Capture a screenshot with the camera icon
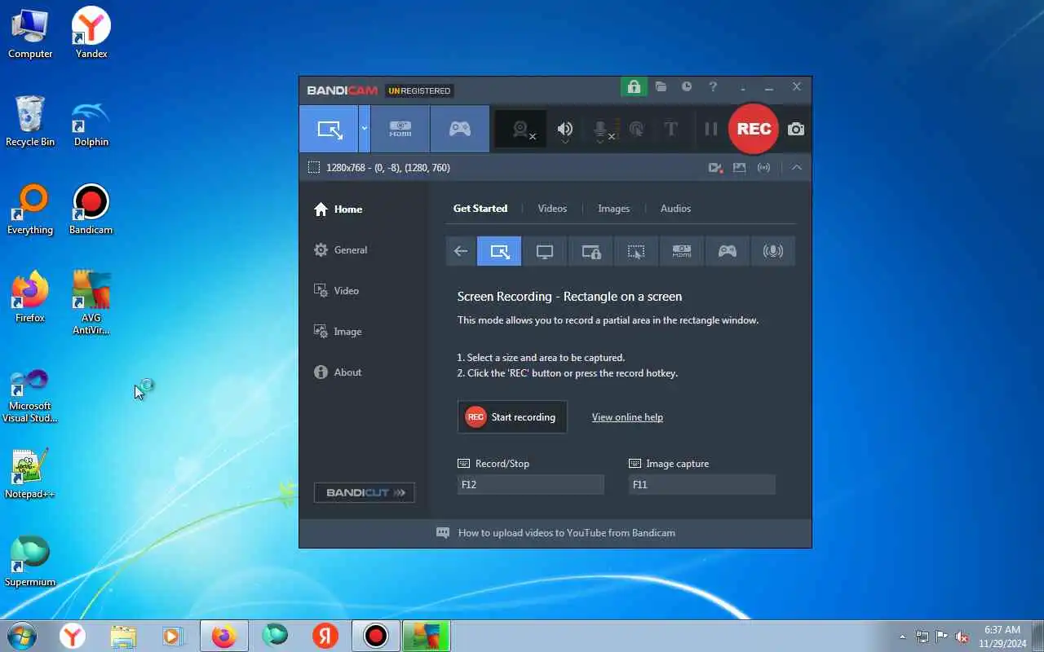Screen dimensions: 1044x652 pos(796,129)
